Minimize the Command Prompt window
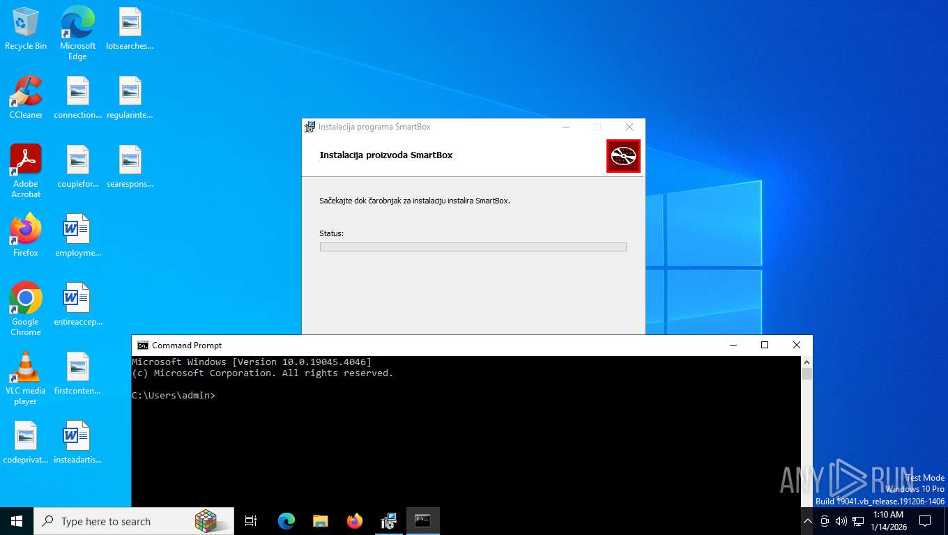The width and height of the screenshot is (948, 535). tap(733, 346)
